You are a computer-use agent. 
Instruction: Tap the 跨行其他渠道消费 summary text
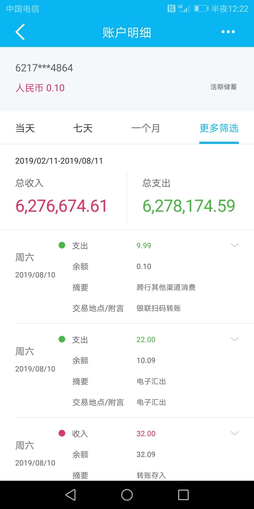pos(166,287)
